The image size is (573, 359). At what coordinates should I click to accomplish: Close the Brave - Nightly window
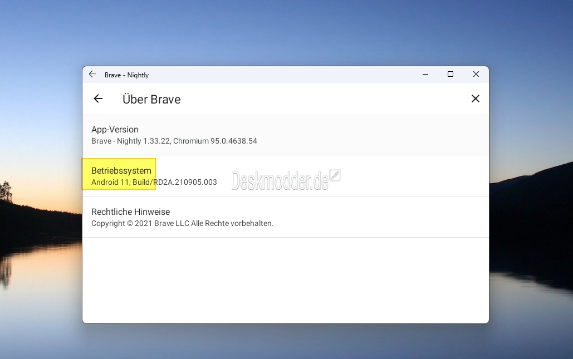click(476, 75)
